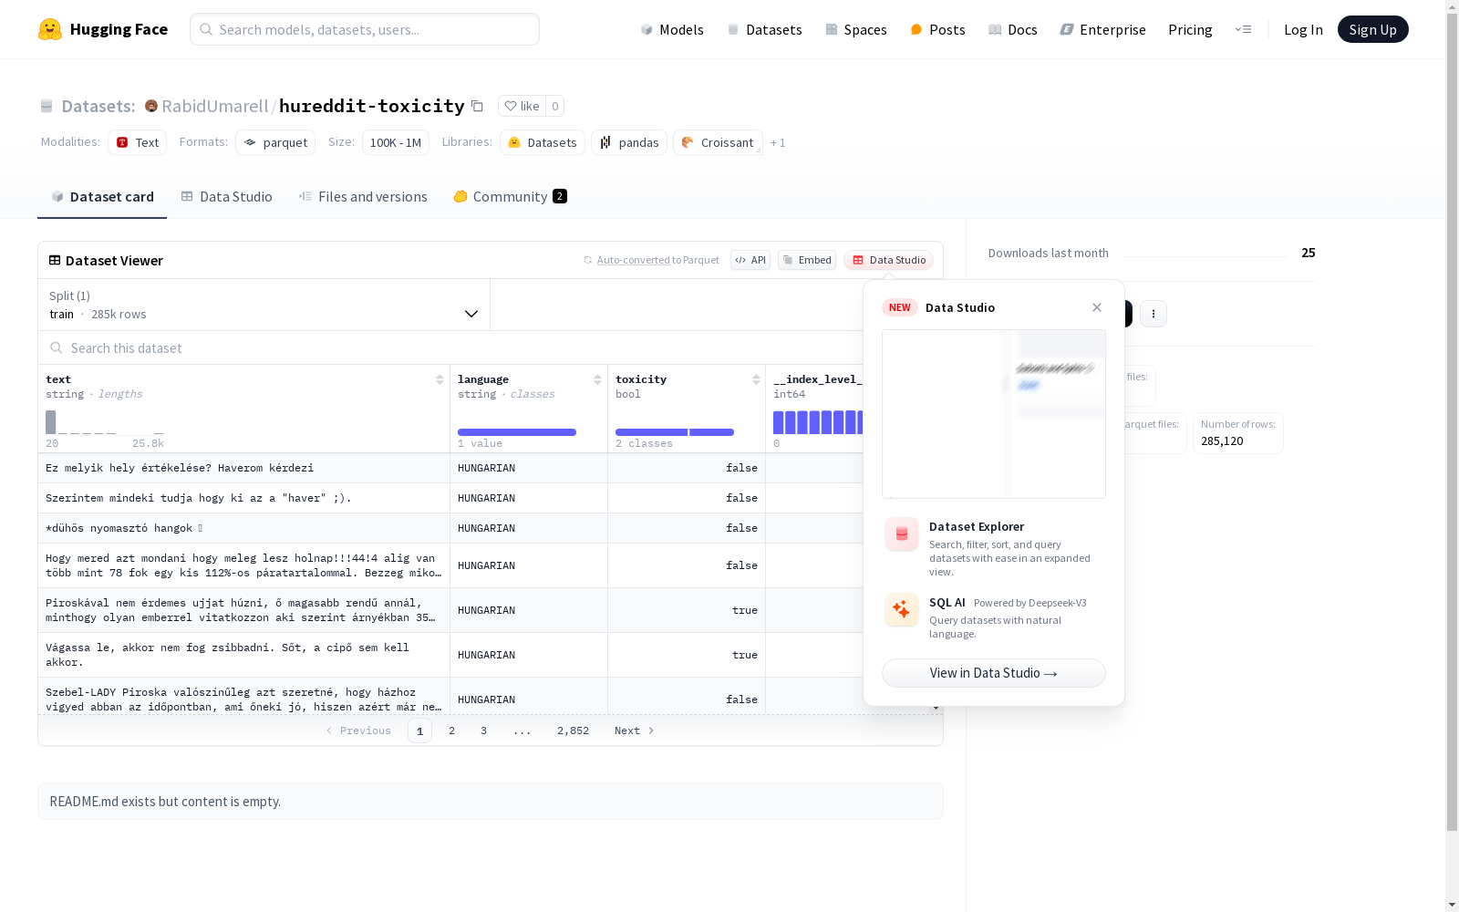
Task: Click the Previous page button
Action: (358, 731)
